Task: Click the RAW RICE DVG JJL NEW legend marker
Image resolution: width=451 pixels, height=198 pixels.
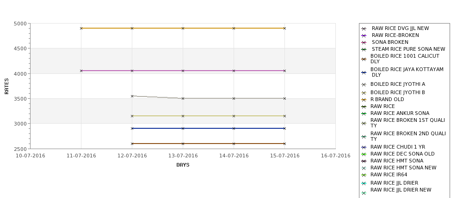Action: click(364, 29)
